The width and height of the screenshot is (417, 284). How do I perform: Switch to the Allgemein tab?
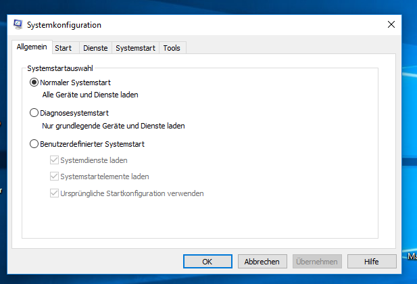[x=32, y=47]
